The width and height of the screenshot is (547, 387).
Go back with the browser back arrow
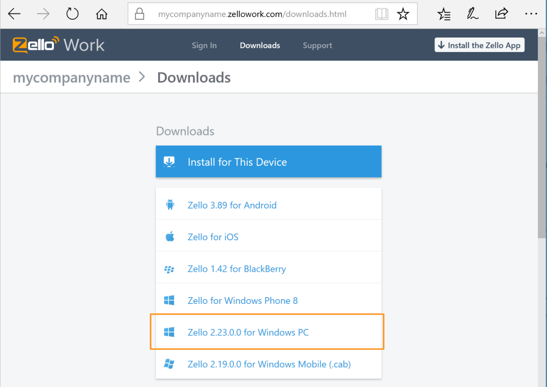(14, 14)
